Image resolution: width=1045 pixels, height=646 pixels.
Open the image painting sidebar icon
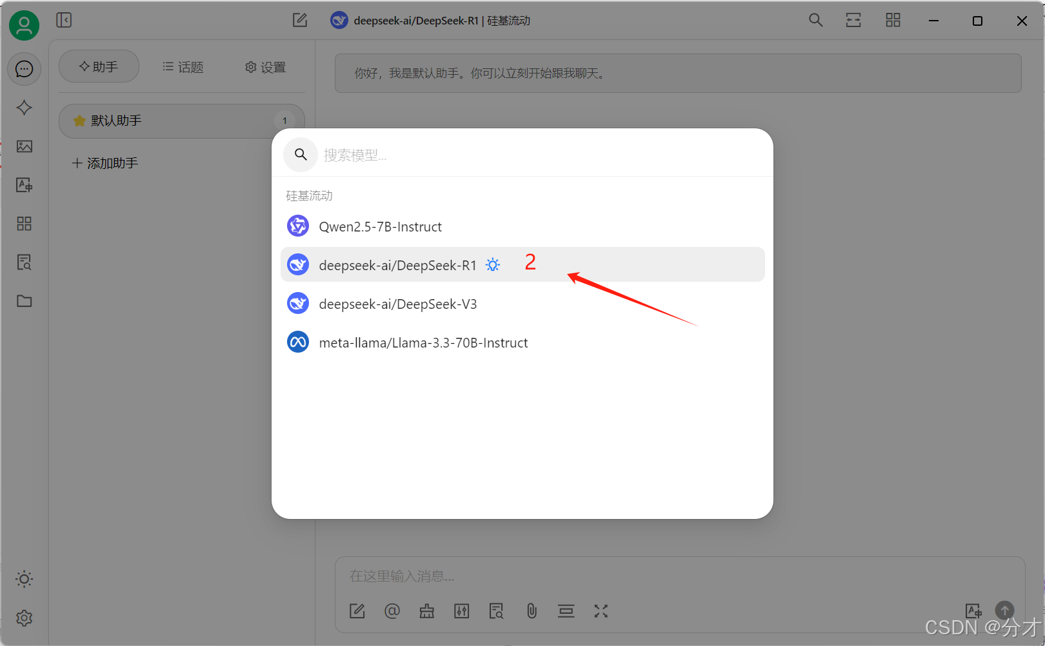click(x=25, y=146)
